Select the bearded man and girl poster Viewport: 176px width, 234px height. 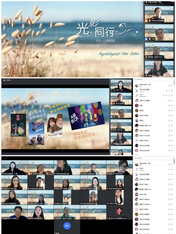55,126
